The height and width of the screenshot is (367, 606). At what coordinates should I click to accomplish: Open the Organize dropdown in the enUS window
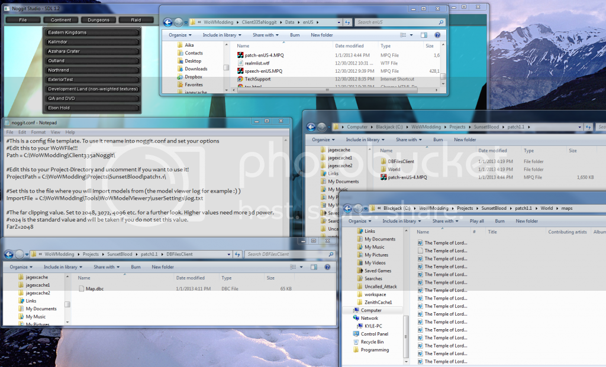tap(180, 35)
